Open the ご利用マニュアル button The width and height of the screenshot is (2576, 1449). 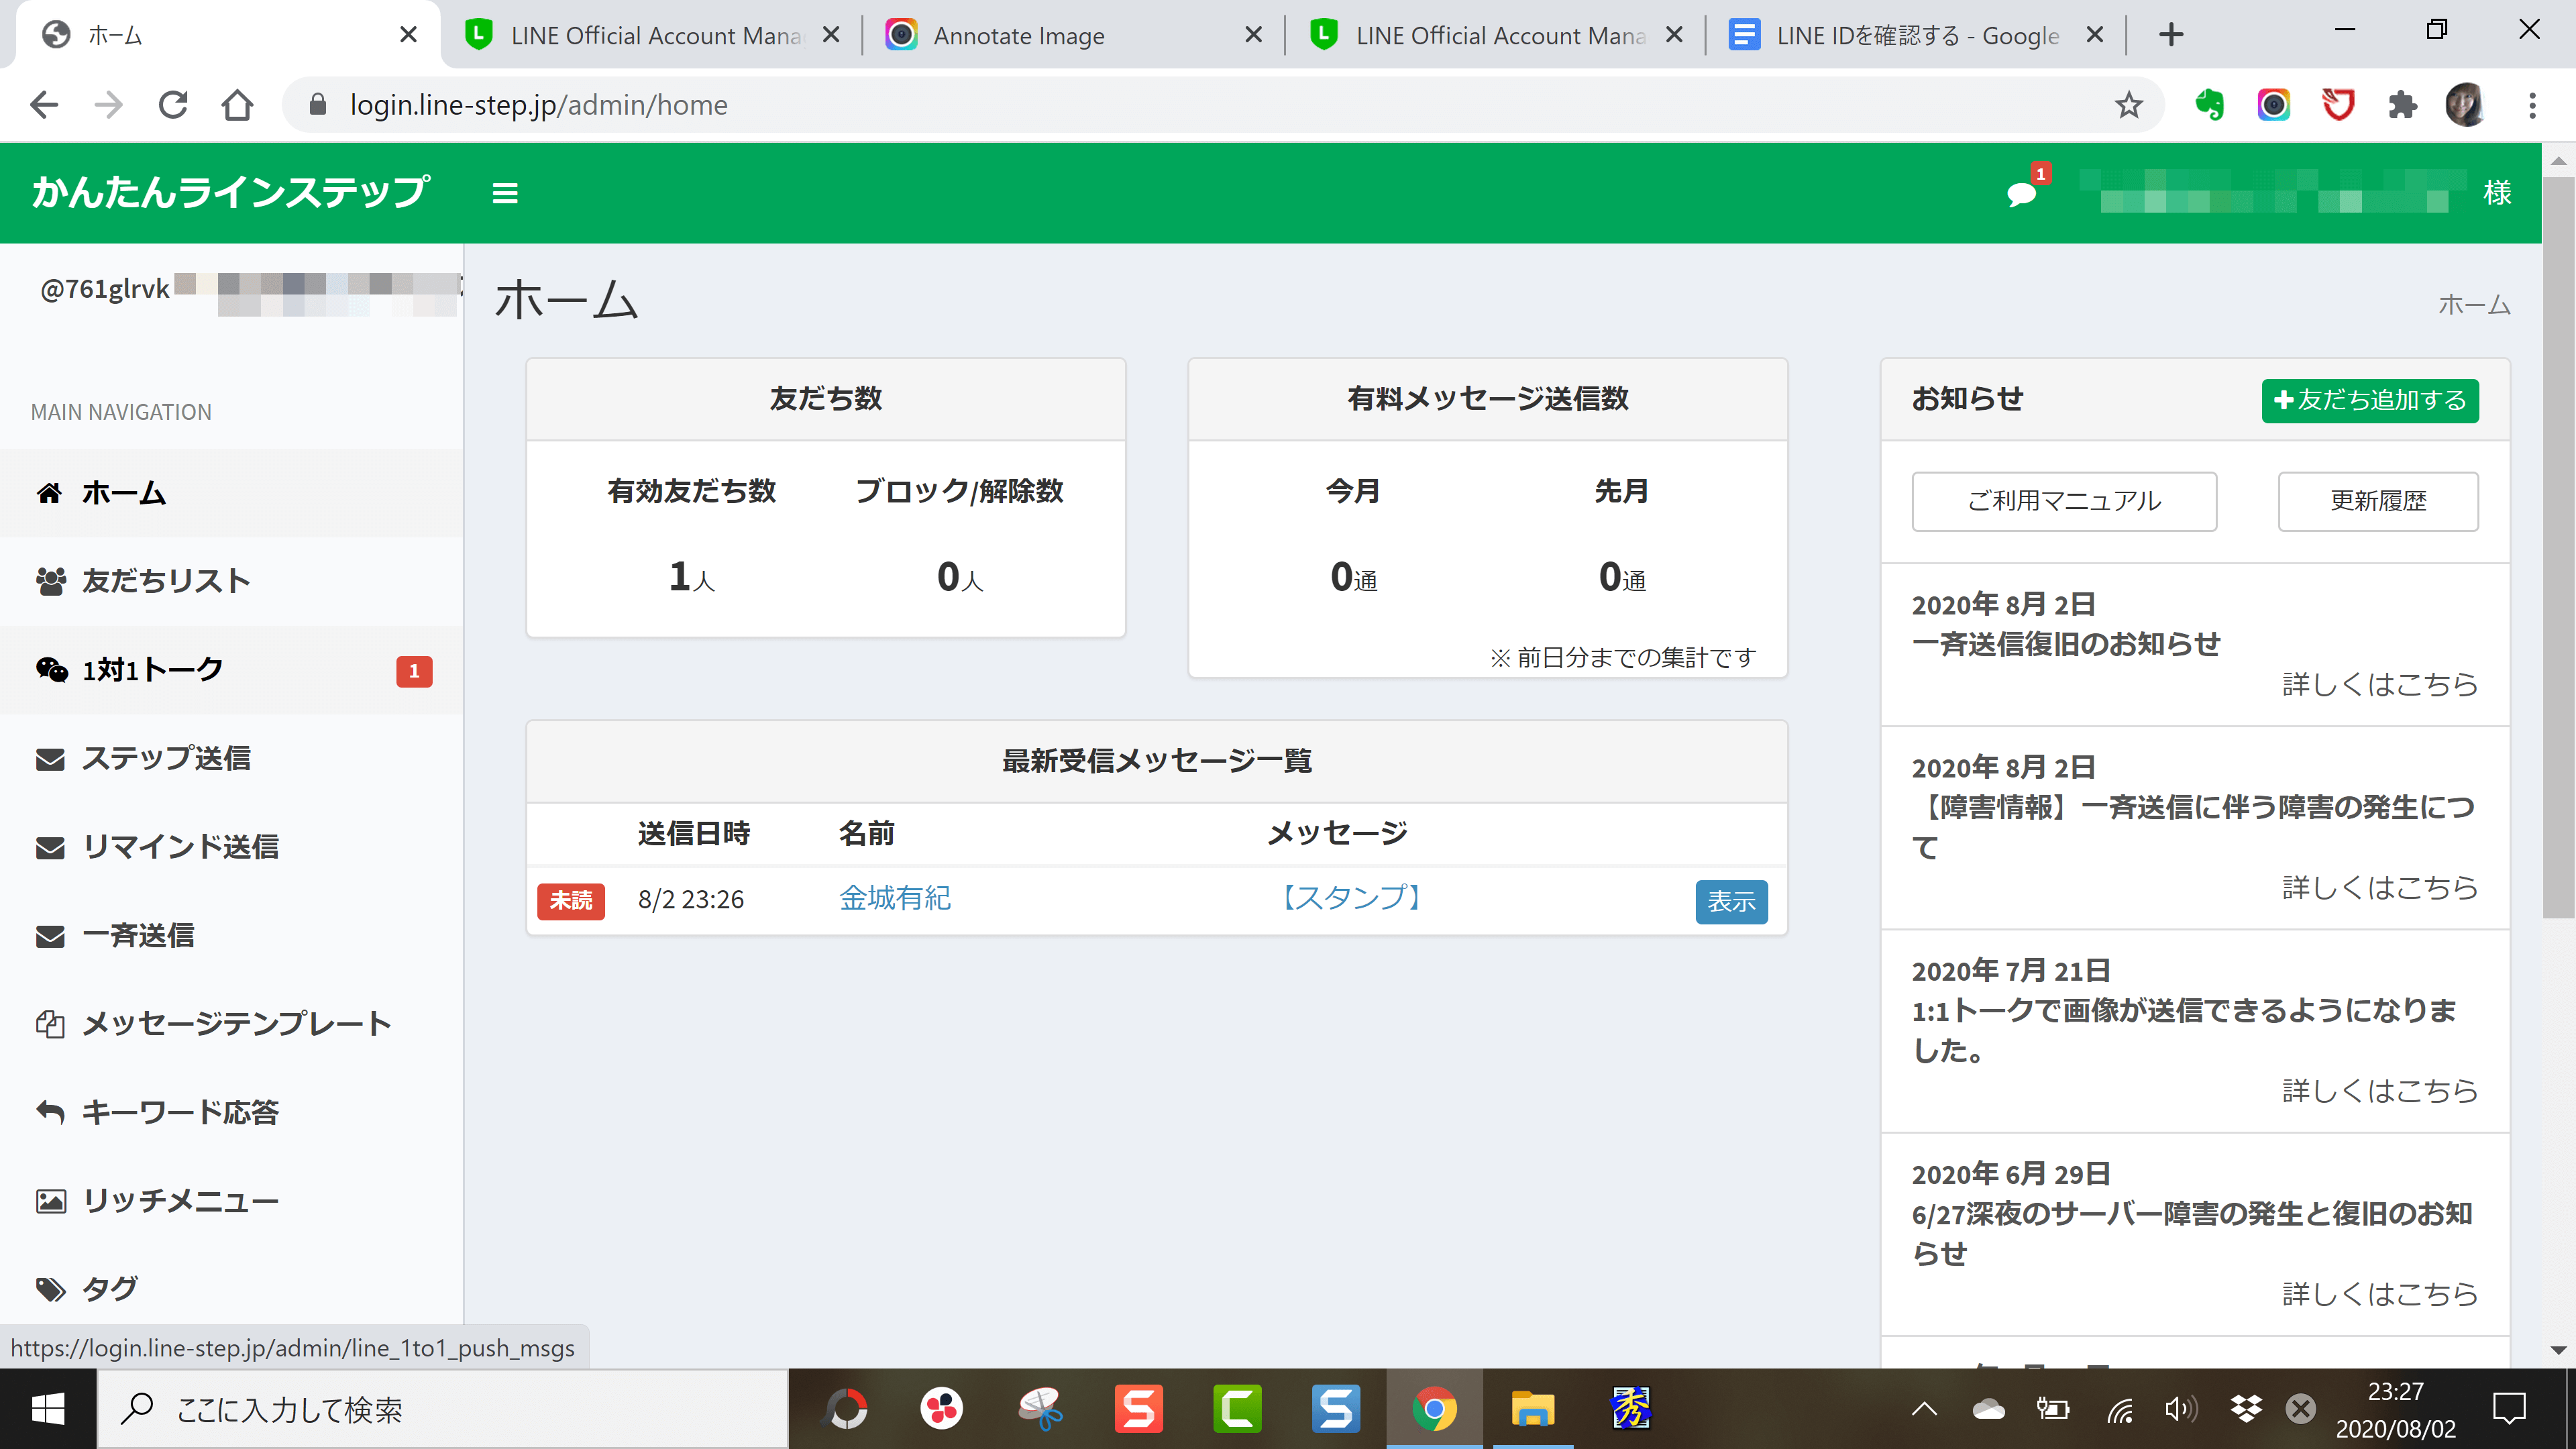click(x=2063, y=501)
